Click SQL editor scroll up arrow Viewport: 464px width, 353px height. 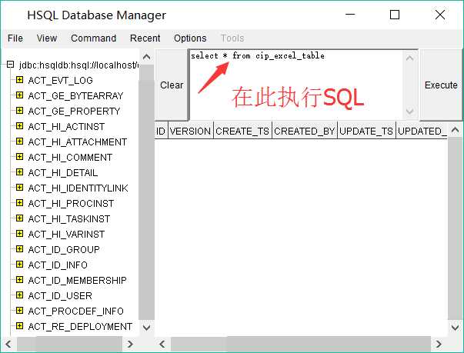(x=410, y=58)
